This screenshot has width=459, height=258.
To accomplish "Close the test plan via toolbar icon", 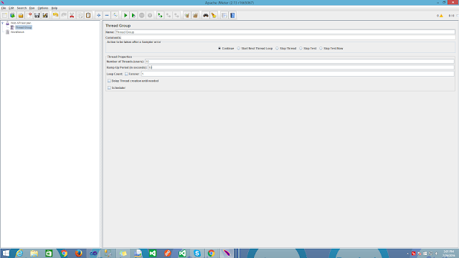I will click(29, 15).
